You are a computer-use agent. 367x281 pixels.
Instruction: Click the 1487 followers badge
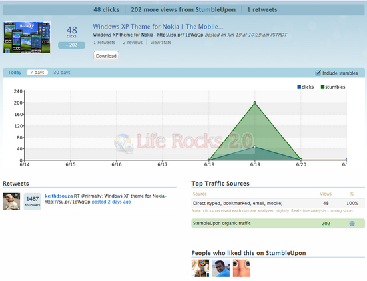pos(32,202)
